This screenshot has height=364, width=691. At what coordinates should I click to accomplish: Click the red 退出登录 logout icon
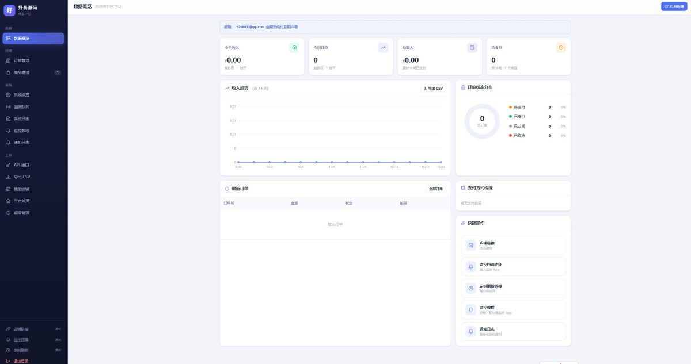click(8, 361)
